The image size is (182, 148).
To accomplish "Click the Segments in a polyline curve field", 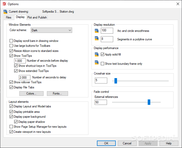I will [107, 39].
